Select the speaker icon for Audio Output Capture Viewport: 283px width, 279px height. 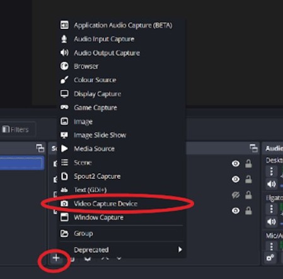coord(64,52)
